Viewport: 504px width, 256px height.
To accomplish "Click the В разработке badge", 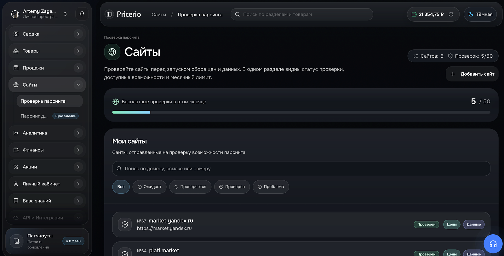I will 66,116.
